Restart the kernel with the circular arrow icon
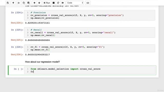The width and height of the screenshot is (164, 92). tap(58, 3)
